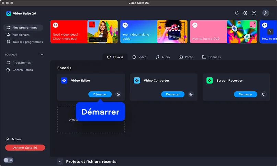The height and width of the screenshot is (166, 277).
Task: Click Démarrer for Video Editor
Action: [x=100, y=94]
